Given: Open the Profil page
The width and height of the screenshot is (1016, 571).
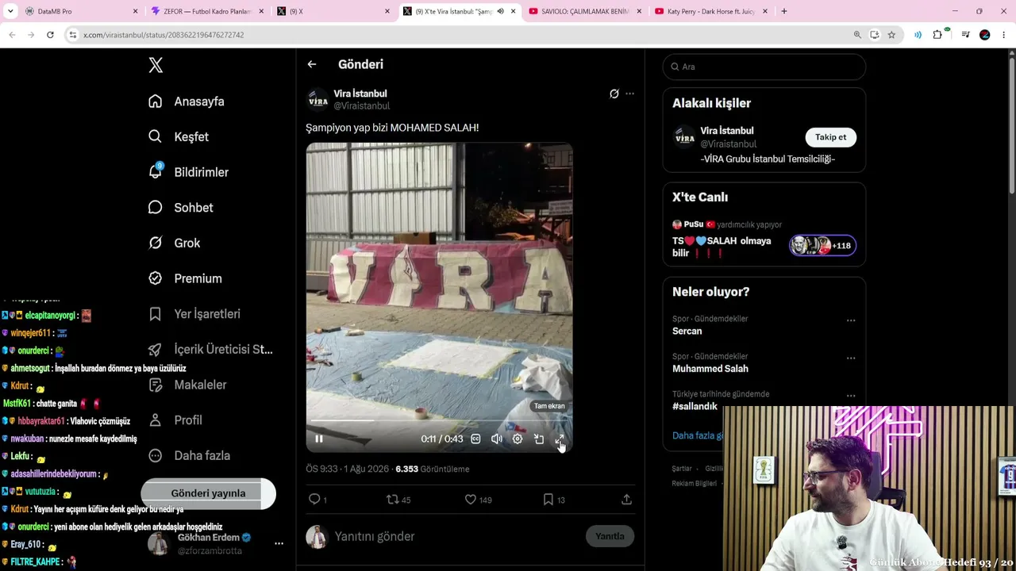Looking at the screenshot, I should pos(175,420).
